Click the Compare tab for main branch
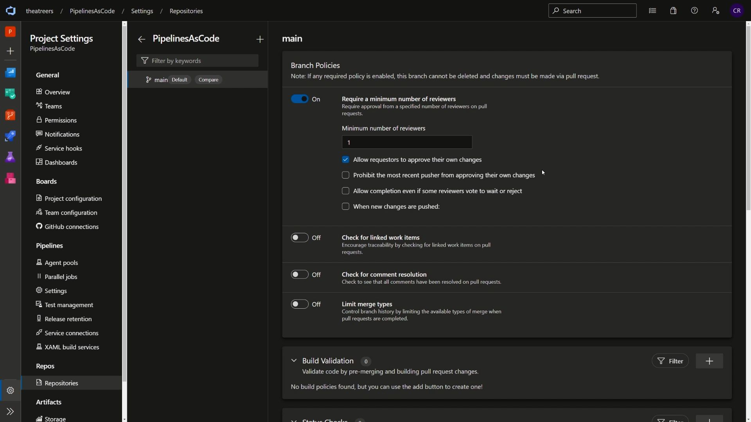The height and width of the screenshot is (422, 751). 208,79
